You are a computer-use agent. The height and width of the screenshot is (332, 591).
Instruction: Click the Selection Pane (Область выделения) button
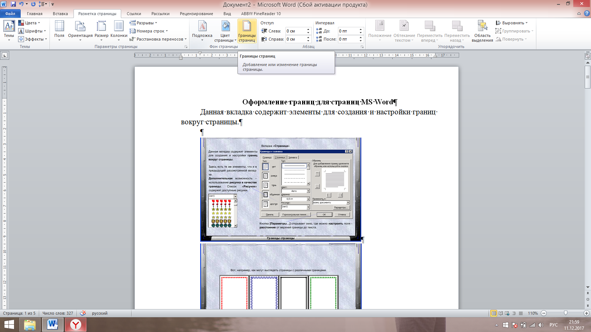point(482,31)
